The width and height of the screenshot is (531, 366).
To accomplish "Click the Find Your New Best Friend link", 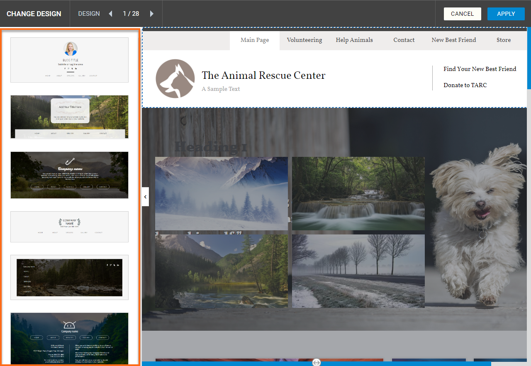I will [x=480, y=69].
